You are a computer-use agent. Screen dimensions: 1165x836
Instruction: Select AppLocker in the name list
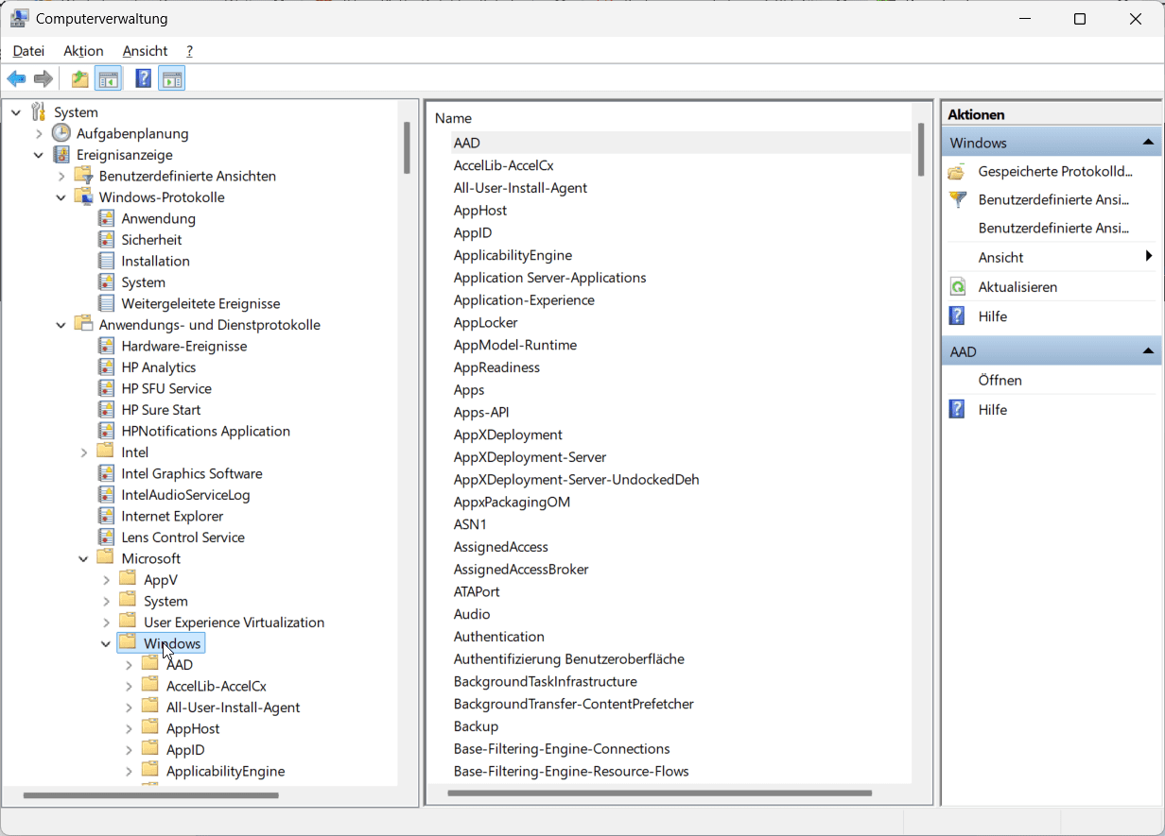(485, 322)
